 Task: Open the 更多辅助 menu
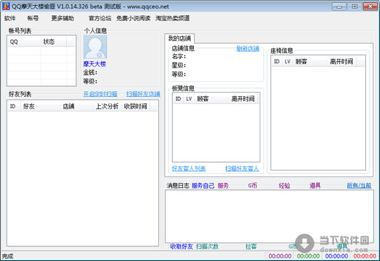click(62, 18)
